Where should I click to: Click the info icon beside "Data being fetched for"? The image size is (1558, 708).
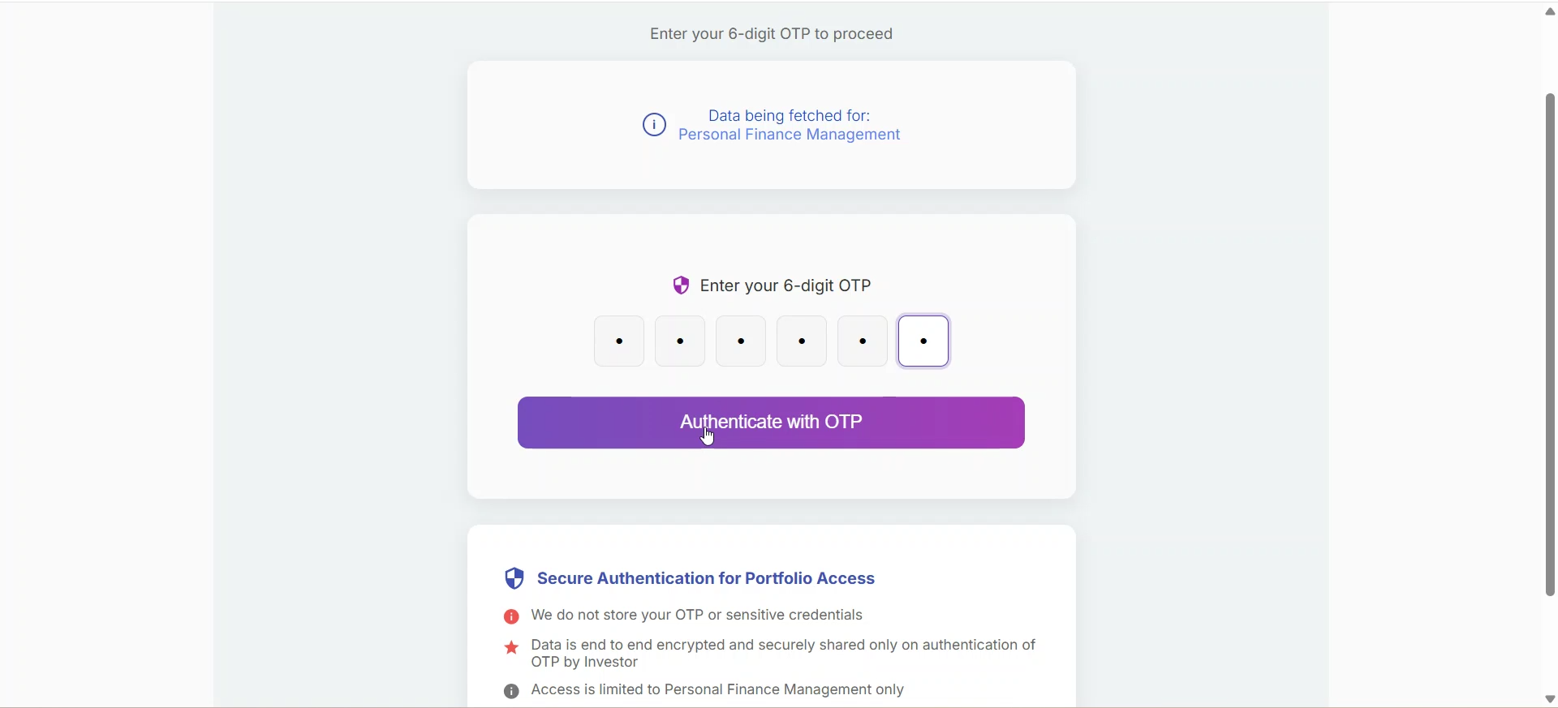coord(654,125)
